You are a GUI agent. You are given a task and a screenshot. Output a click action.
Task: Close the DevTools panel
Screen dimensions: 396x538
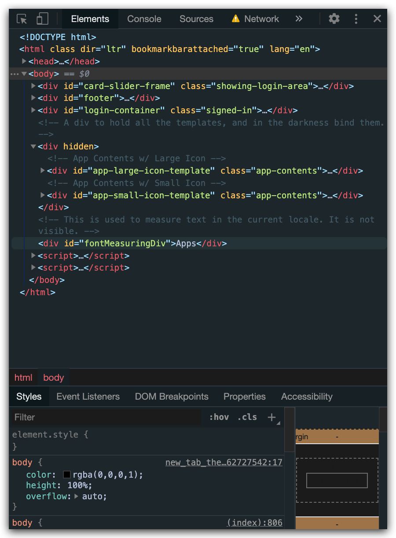(377, 19)
